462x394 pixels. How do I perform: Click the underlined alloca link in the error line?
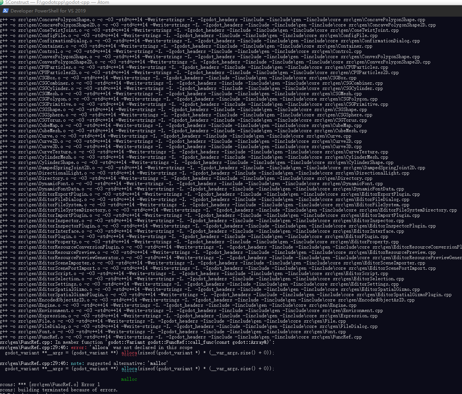(x=129, y=352)
